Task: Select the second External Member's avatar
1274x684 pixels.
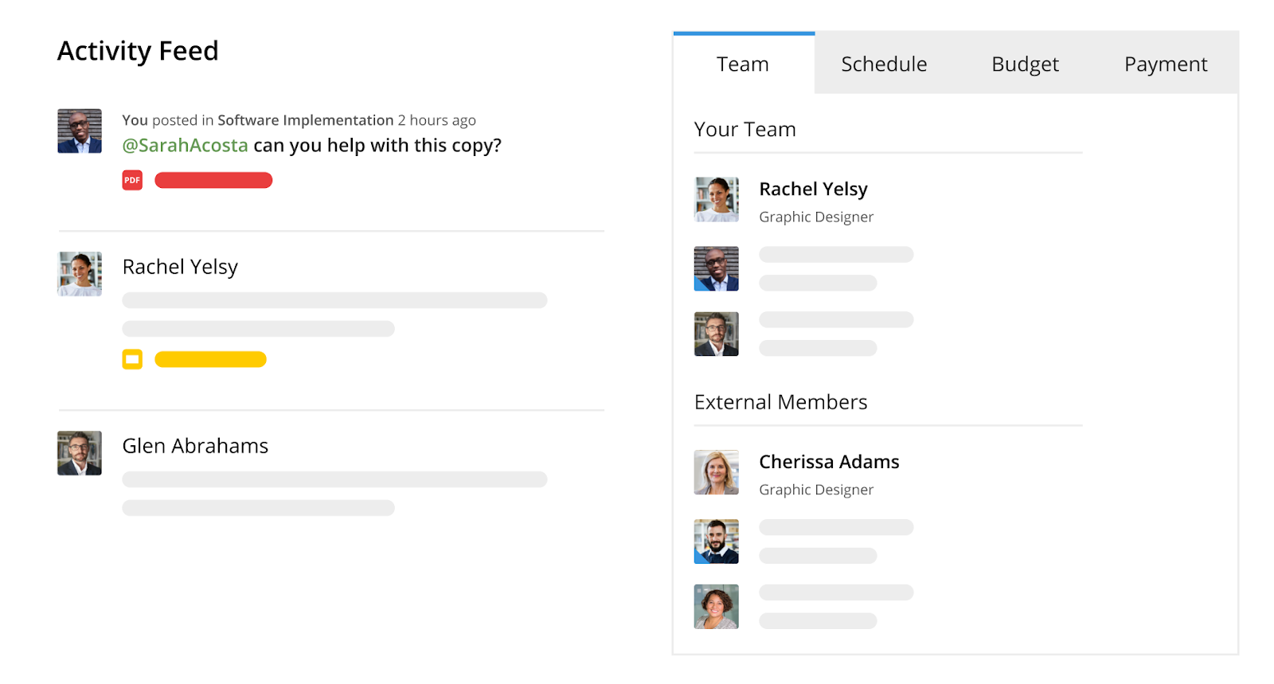Action: click(x=716, y=541)
